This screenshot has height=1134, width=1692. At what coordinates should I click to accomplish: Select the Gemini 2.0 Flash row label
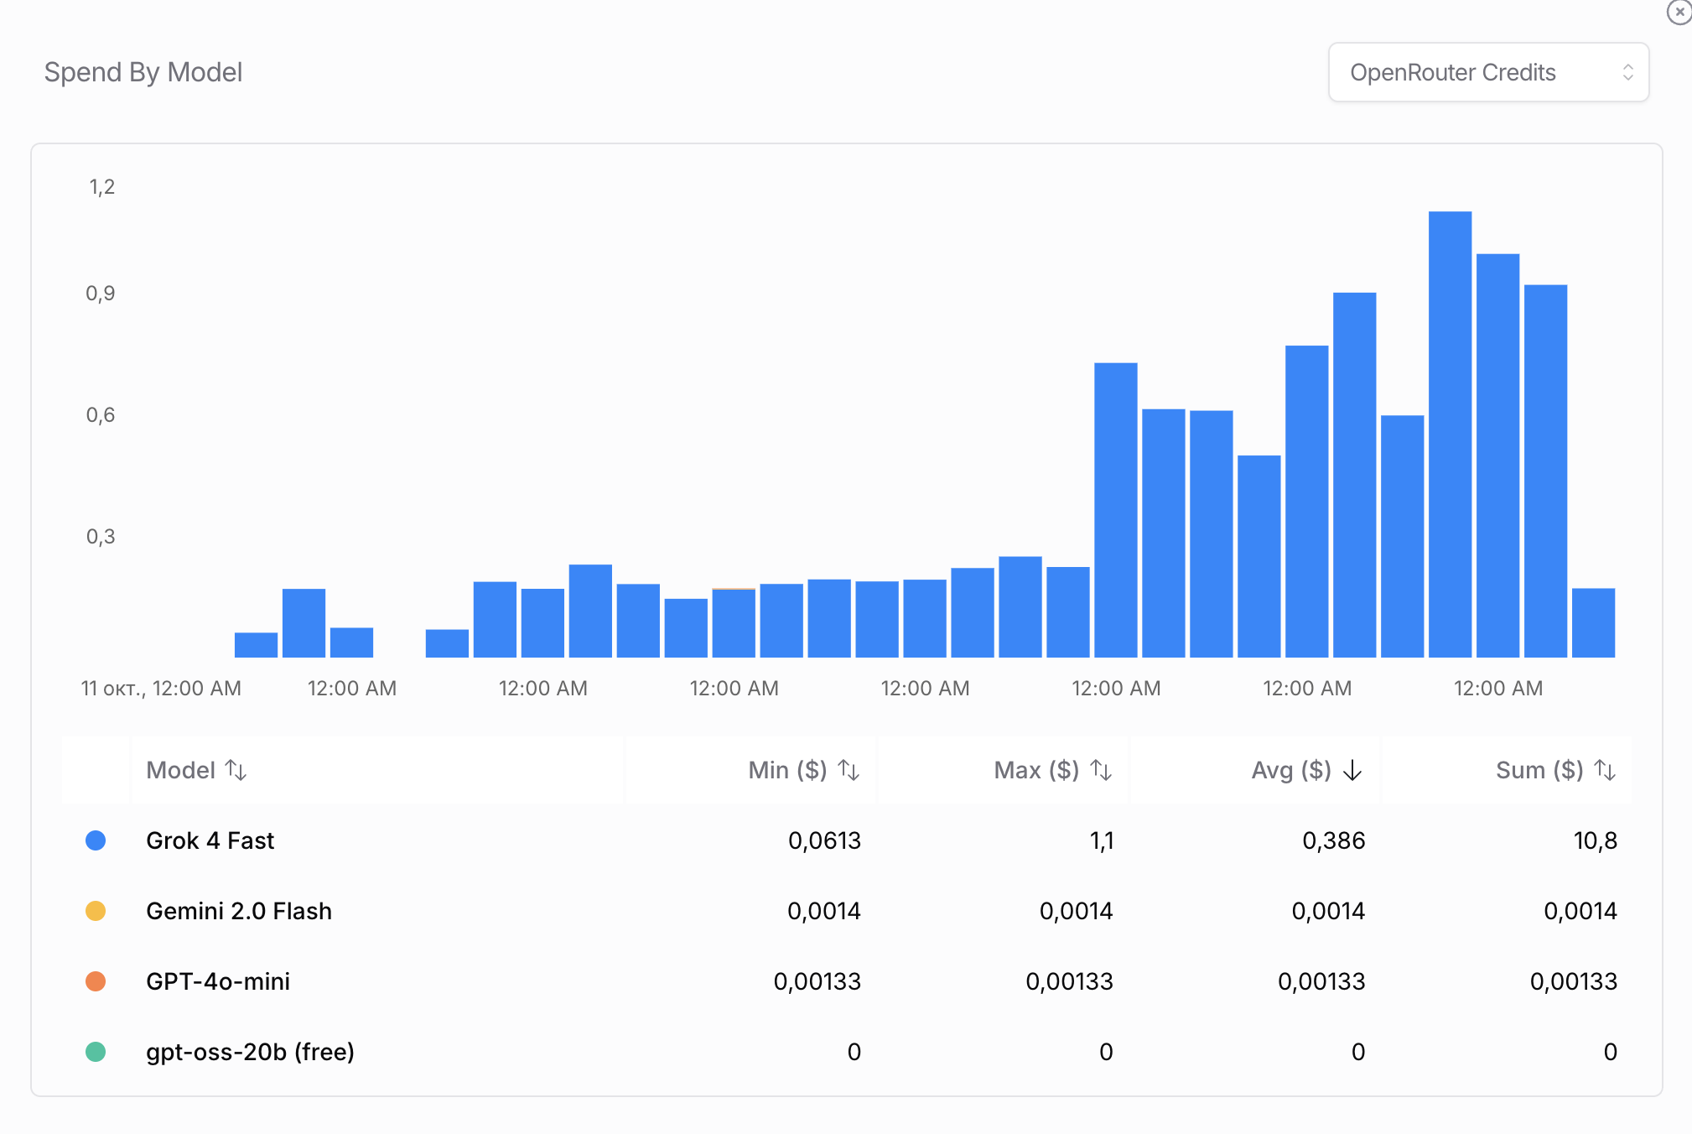click(239, 911)
